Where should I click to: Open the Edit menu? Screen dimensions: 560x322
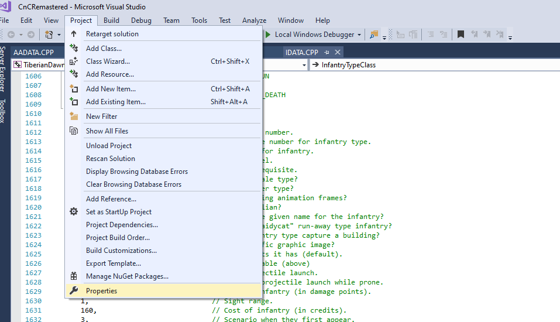click(26, 20)
